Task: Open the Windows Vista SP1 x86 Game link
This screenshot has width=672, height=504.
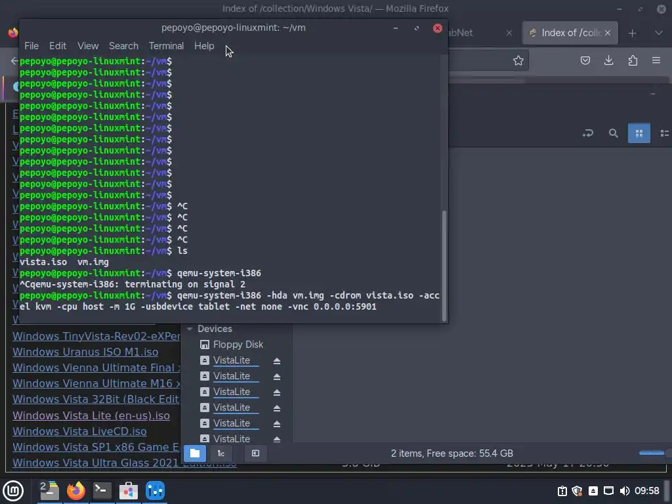Action: (x=96, y=447)
